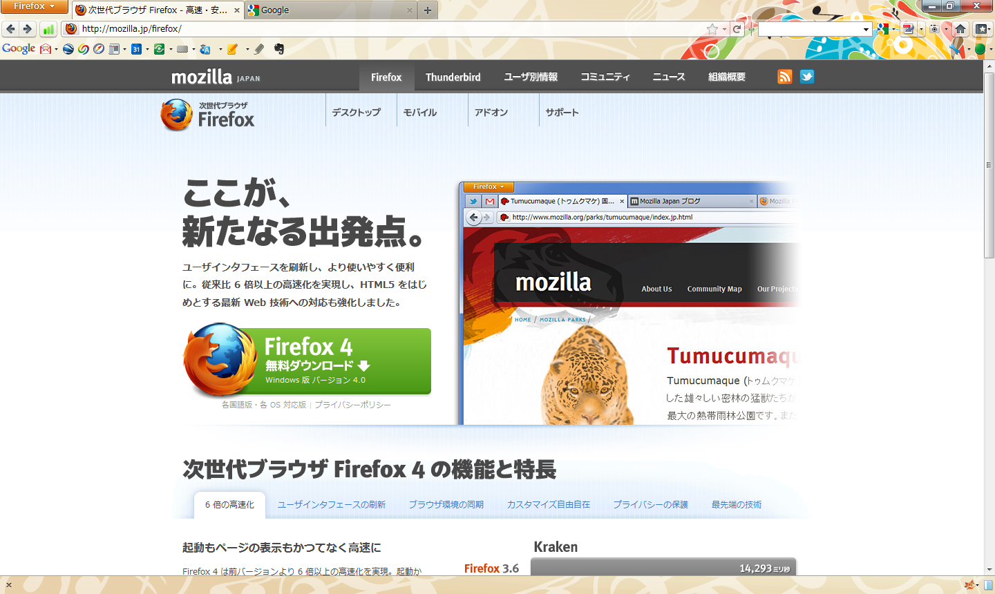995x594 pixels.
Task: Expand the Translate icon dropdown arrow
Action: click(220, 49)
